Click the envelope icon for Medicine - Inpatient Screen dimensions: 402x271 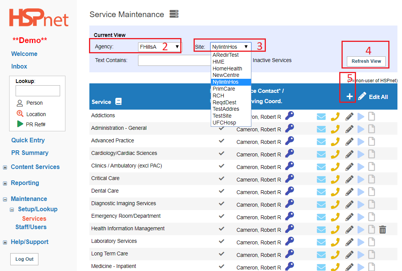[x=321, y=268]
